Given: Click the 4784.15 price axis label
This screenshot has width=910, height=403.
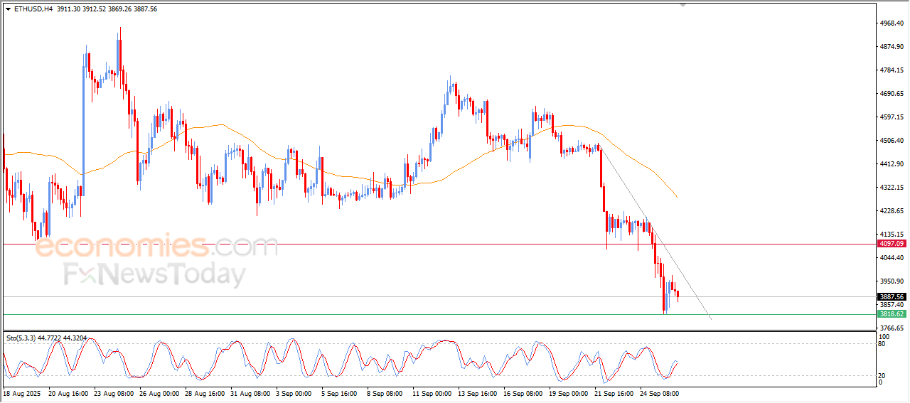Looking at the screenshot, I should point(892,70).
